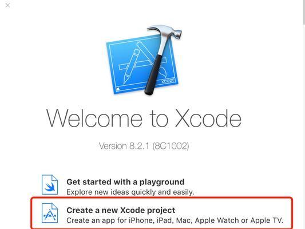This screenshot has width=305, height=229.
Task: Click the XCODE label on the blueprint
Action: tap(168, 81)
